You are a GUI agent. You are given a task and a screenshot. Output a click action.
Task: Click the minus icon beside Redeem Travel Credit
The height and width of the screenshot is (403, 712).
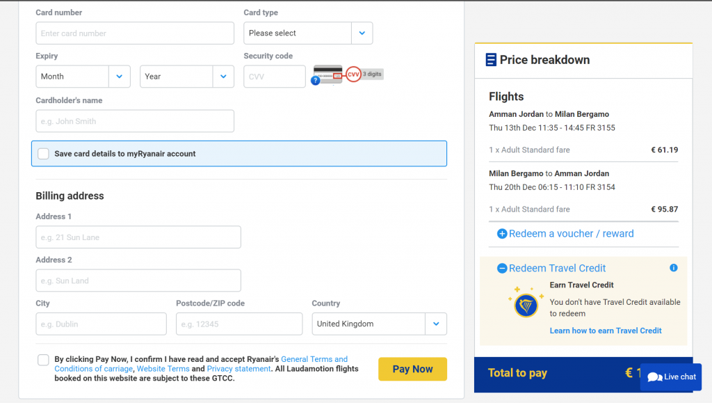[502, 268]
